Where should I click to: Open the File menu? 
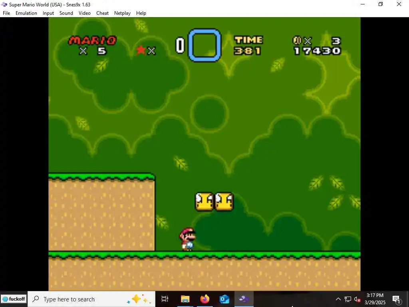coord(6,13)
